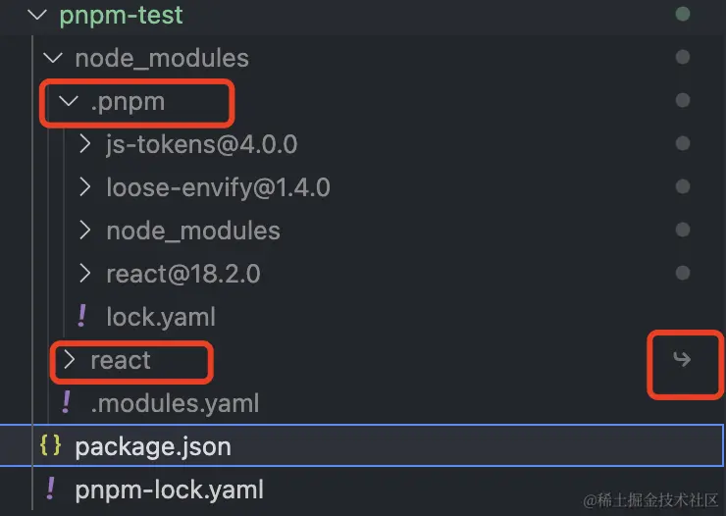This screenshot has height=516, width=726.
Task: Click the braces icon for package.json
Action: point(50,446)
